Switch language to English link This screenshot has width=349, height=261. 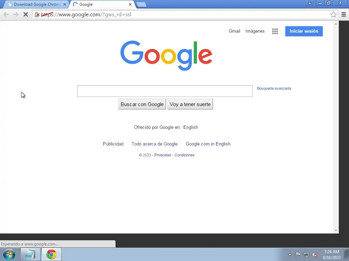pos(191,127)
